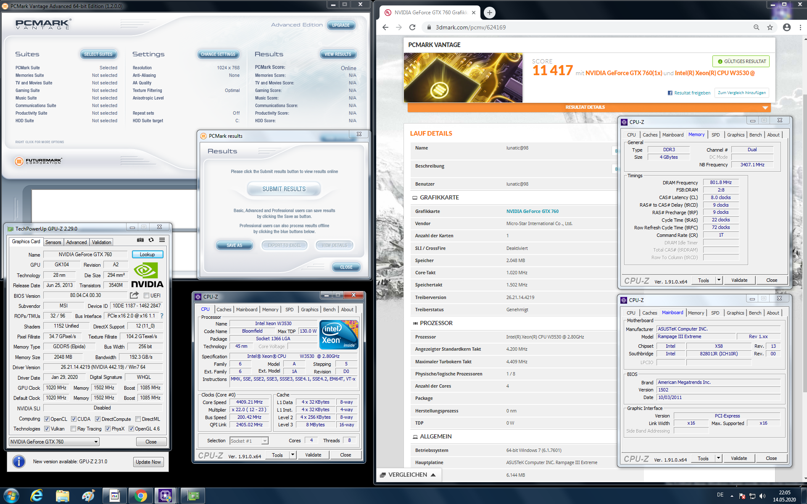
Task: Click Lookup button in GPU-Z
Action: point(147,255)
